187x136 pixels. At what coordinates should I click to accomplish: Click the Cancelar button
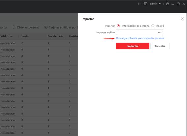pos(160,46)
